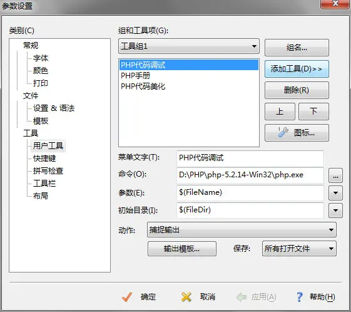Click the orange checkmark icon

127,297
